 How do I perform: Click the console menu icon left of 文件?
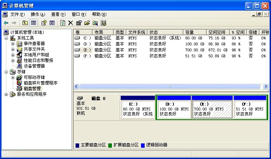click(5, 14)
